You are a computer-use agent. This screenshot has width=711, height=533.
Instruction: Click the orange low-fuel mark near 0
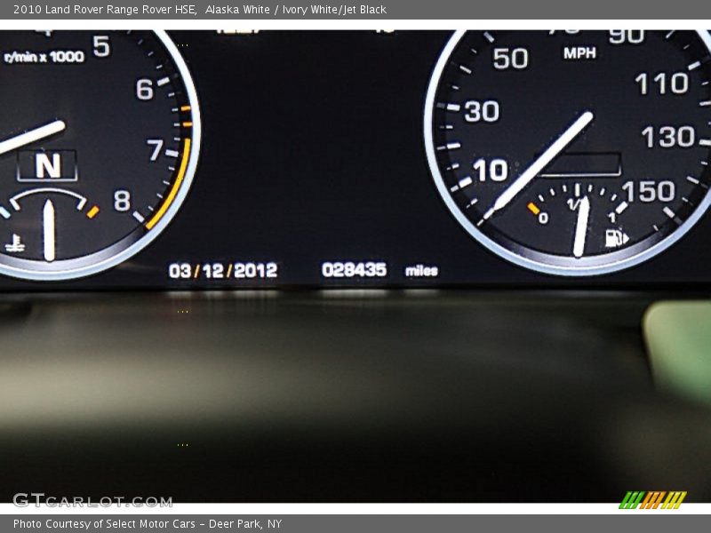pyautogui.click(x=533, y=209)
